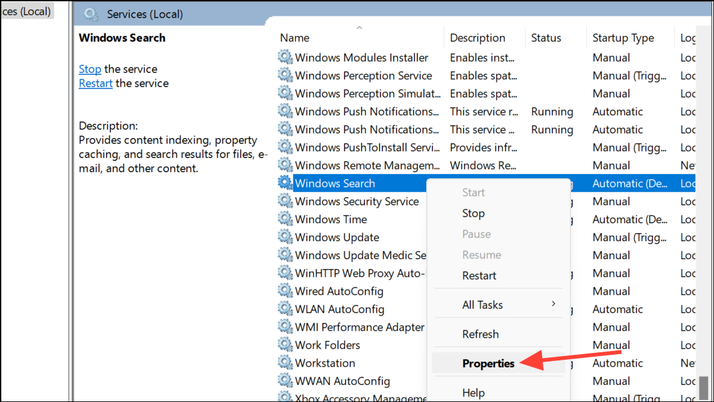Click vertical scrollbar thumb of services list
The width and height of the screenshot is (714, 402).
[703, 388]
